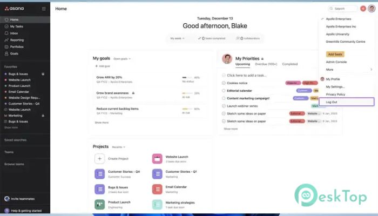Click the Asana logo
This screenshot has width=378, height=216.
click(x=14, y=9)
